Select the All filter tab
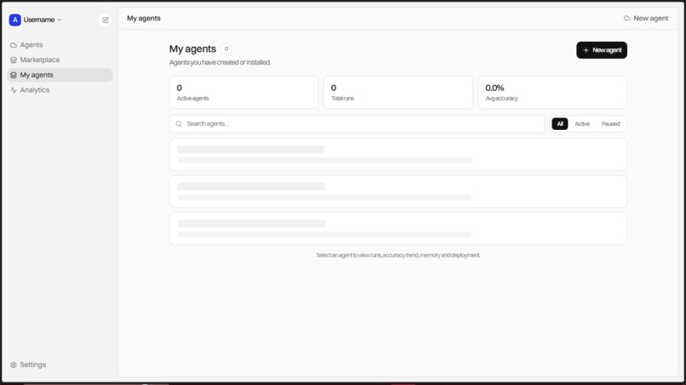This screenshot has height=385, width=686. 559,124
